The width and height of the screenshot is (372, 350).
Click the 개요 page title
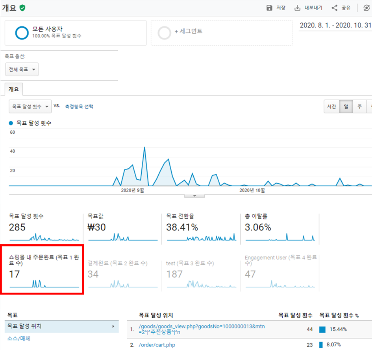pyautogui.click(x=9, y=8)
